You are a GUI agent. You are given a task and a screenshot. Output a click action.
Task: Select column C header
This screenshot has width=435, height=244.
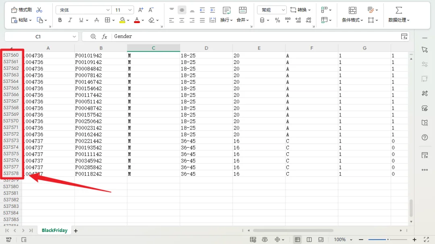tap(153, 48)
